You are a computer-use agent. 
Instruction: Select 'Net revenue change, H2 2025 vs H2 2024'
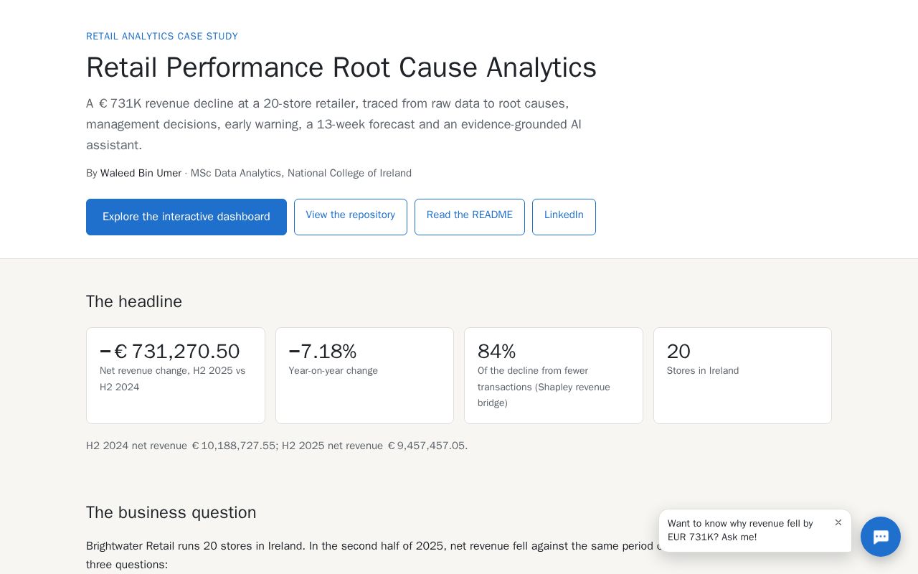[173, 379]
